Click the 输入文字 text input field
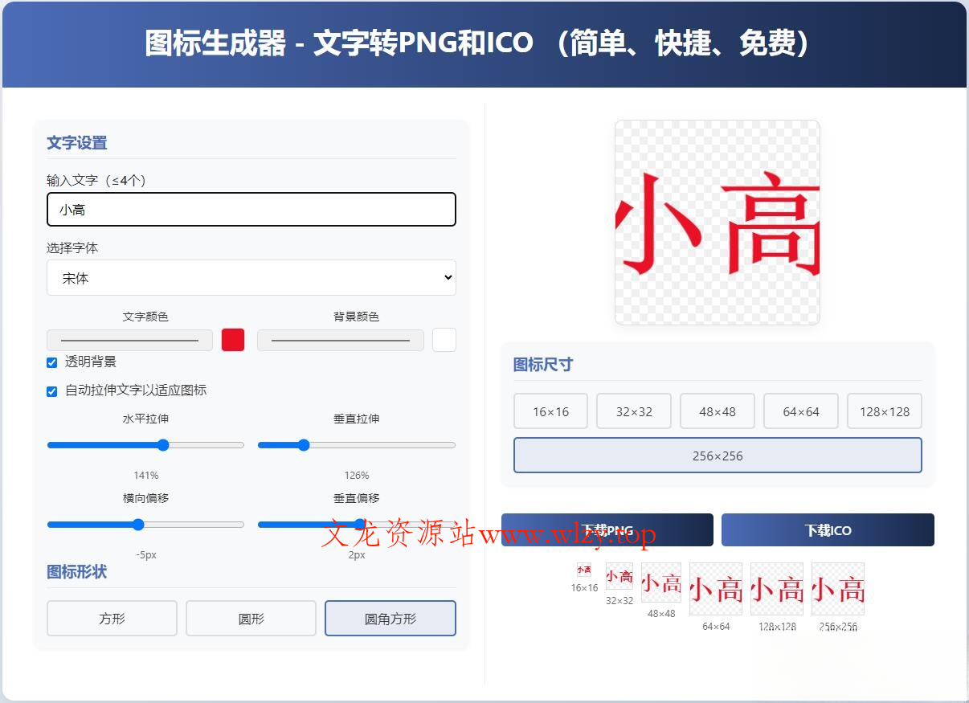969x703 pixels. coord(251,209)
